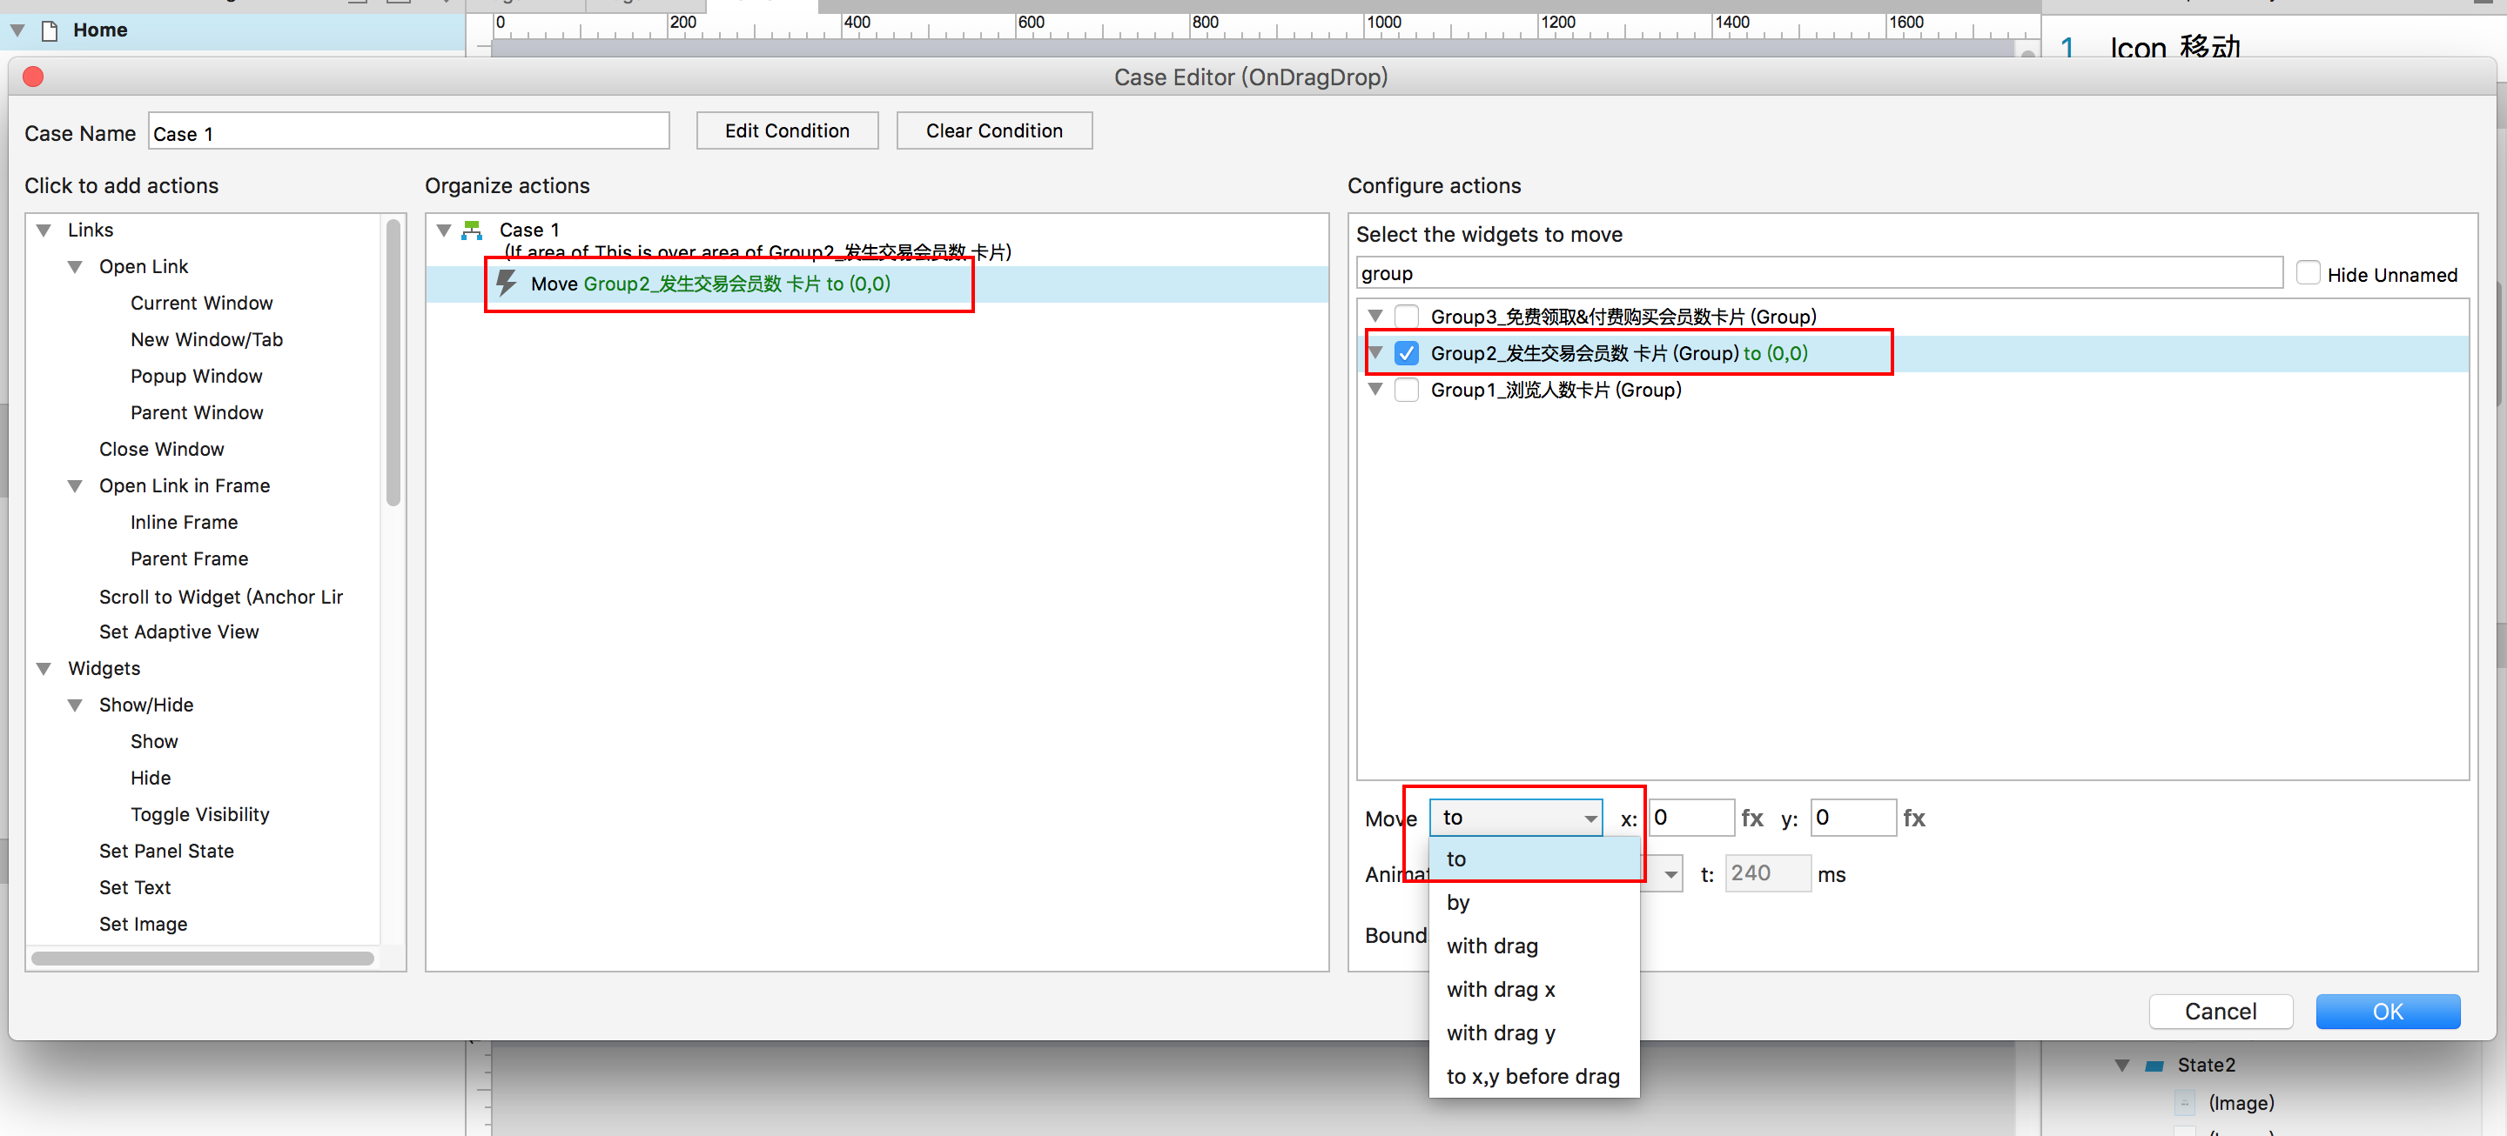Click the State2 panel state icon
Image resolution: width=2507 pixels, height=1136 pixels.
[2154, 1065]
